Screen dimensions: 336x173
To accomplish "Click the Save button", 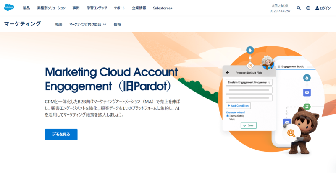I will coord(249,125).
